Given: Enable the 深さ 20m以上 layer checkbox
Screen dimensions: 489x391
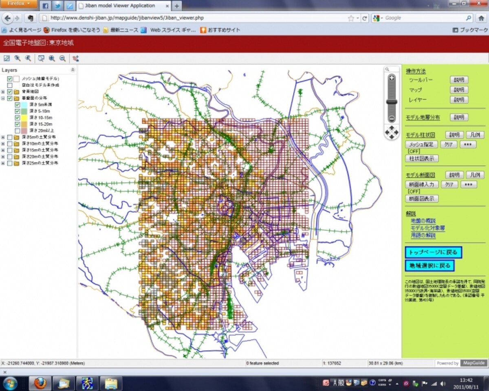Looking at the screenshot, I should (x=18, y=131).
